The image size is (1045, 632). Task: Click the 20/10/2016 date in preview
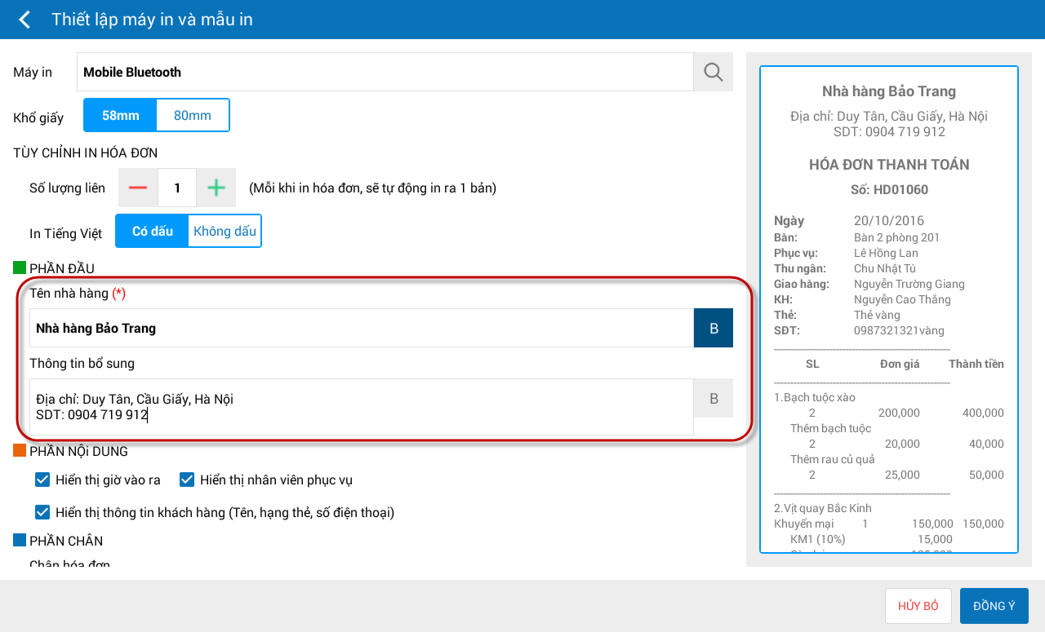coord(889,221)
